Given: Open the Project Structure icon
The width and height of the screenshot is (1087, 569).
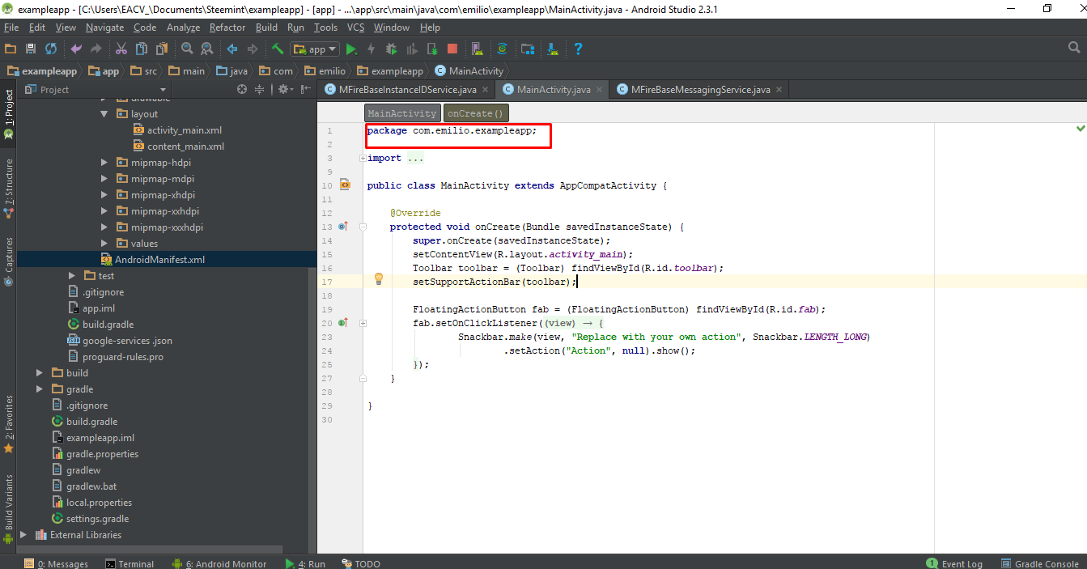Looking at the screenshot, I should 528,49.
